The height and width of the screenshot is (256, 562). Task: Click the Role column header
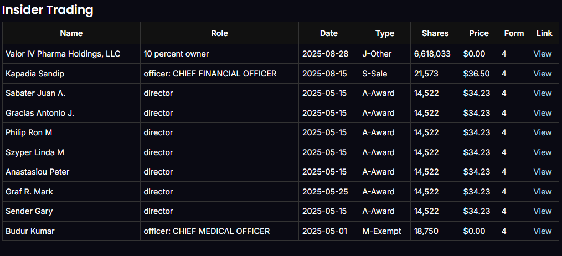tap(219, 33)
